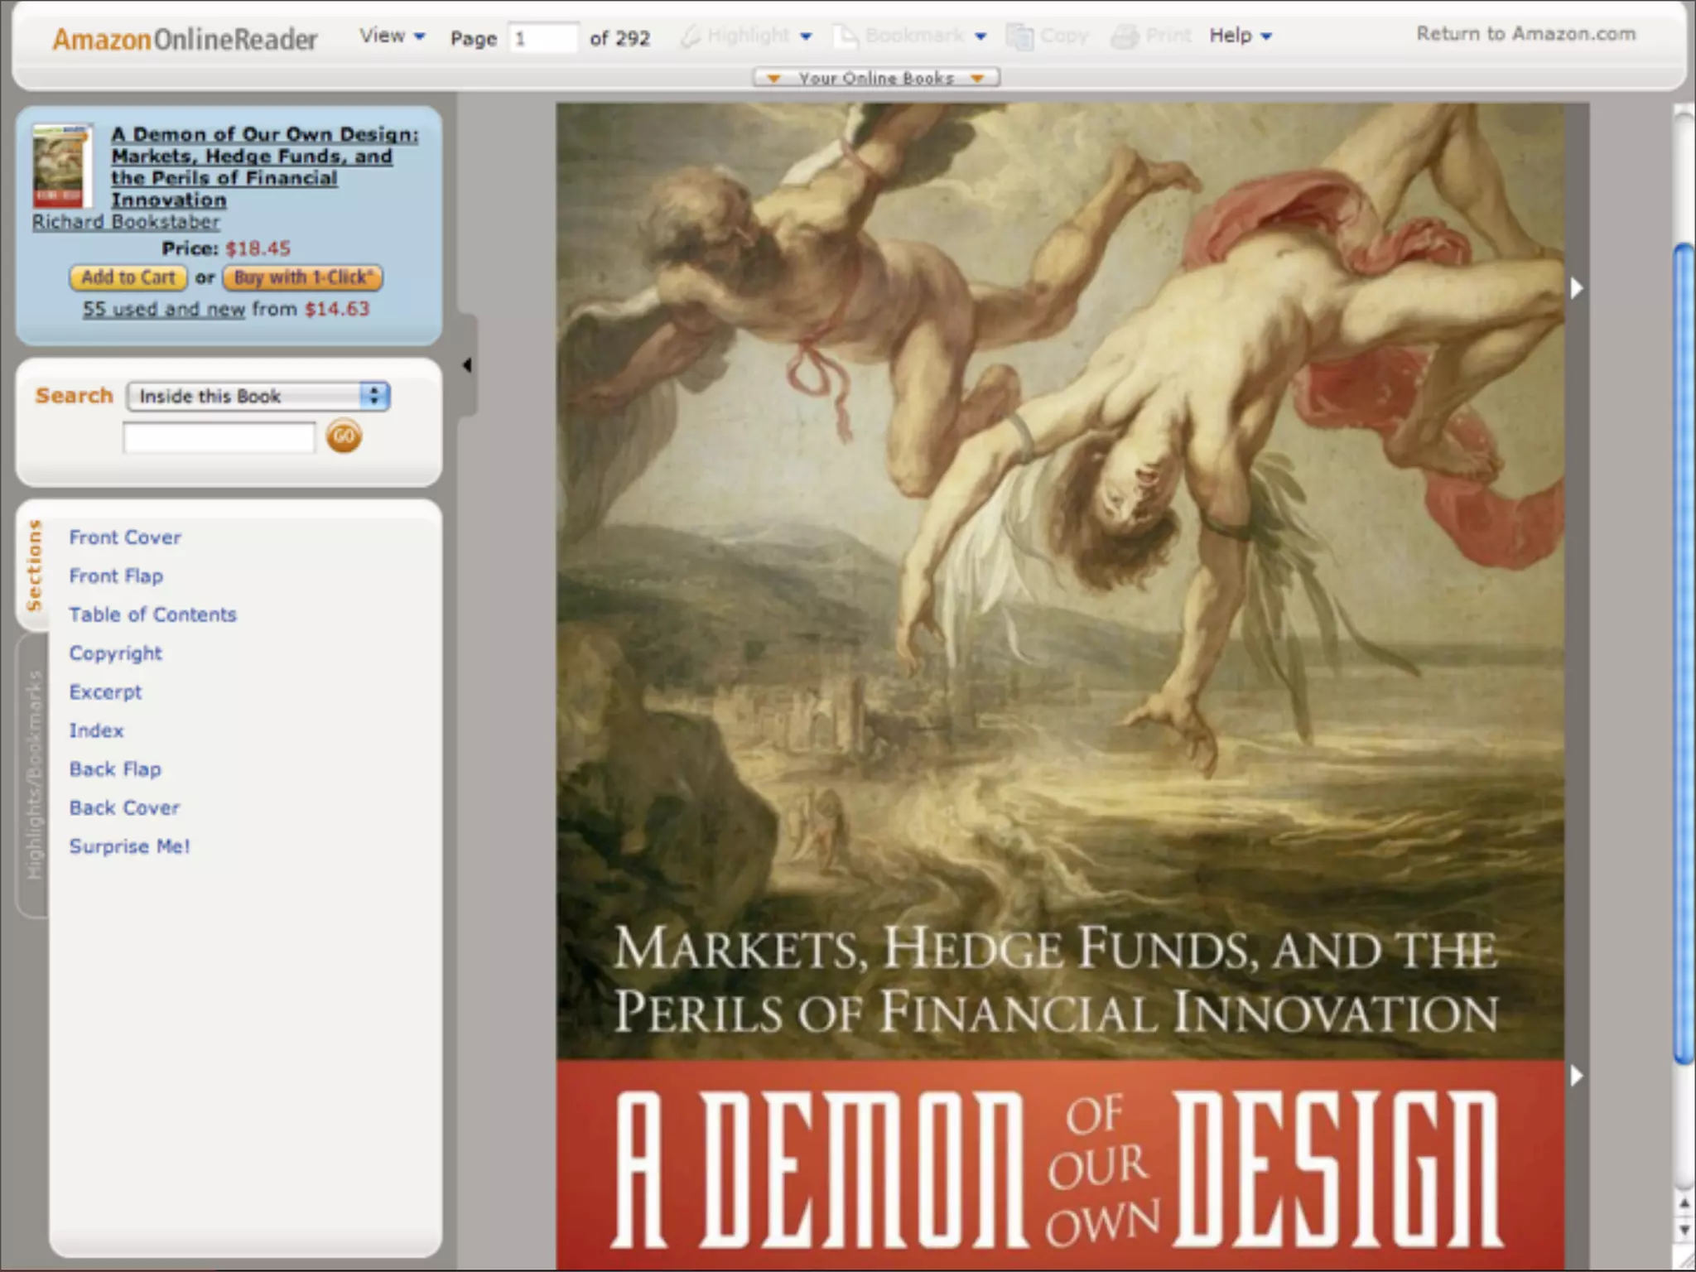Collapse the left sidebar with arrow handle
1696x1272 pixels.
[x=467, y=365]
